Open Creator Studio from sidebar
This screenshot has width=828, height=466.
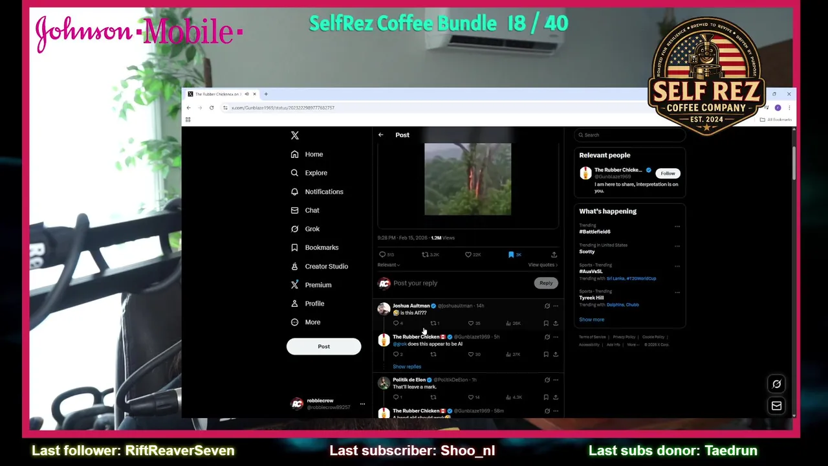click(x=319, y=266)
